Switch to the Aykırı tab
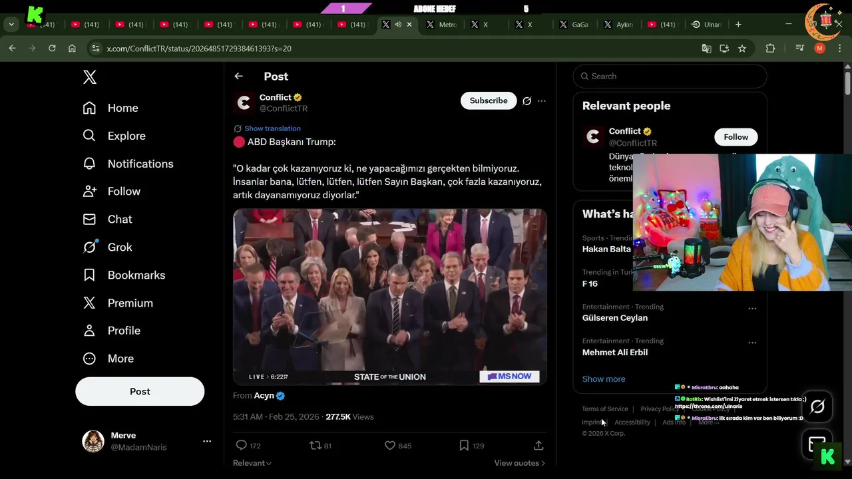The height and width of the screenshot is (479, 852). click(618, 25)
